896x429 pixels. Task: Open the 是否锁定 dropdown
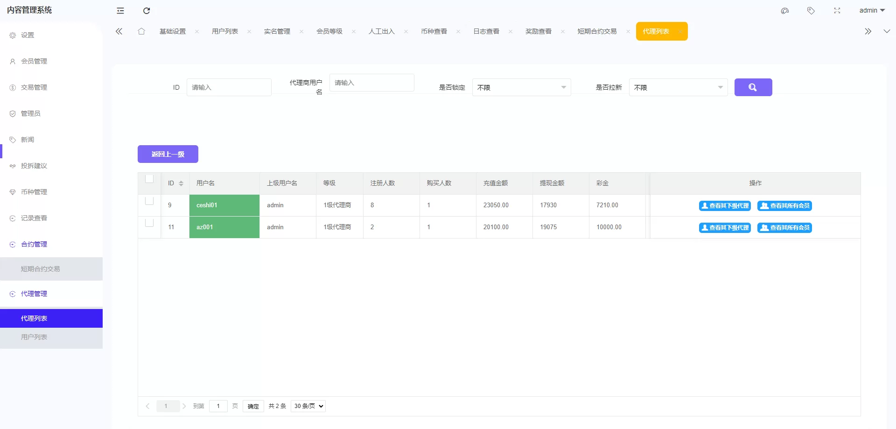coord(521,87)
